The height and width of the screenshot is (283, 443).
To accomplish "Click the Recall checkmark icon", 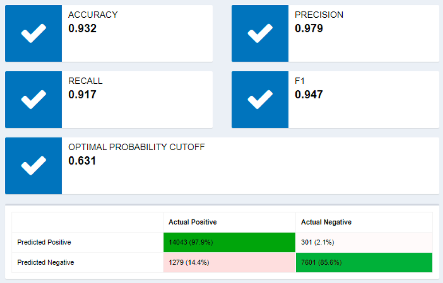I will point(34,100).
